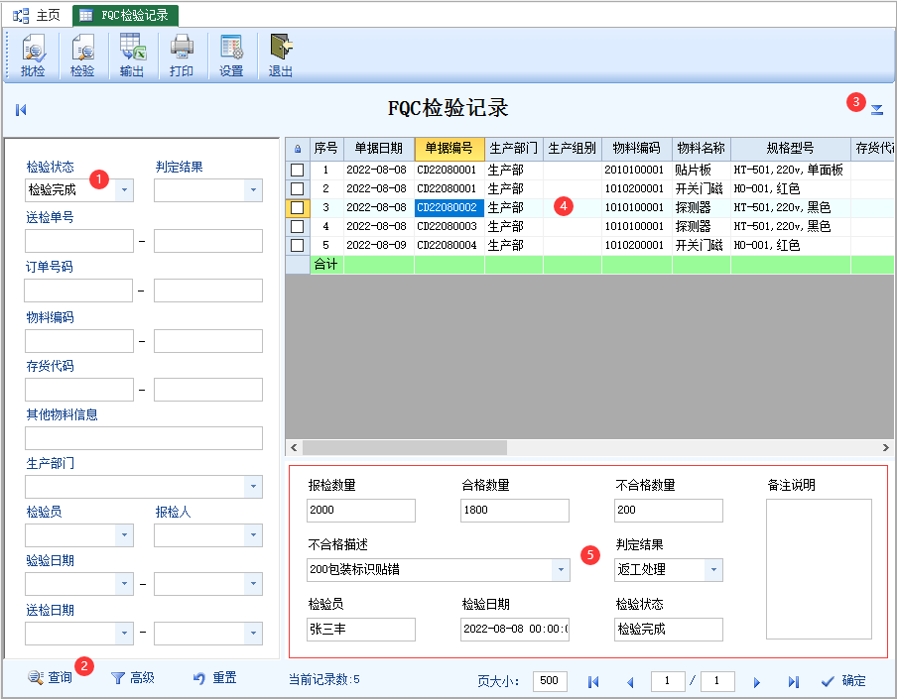Click the 不合格数量 field showing 200

(669, 511)
